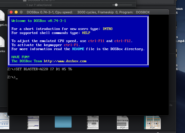
Task: Select the text file icon above 'anks' label
Action: [x=2, y=42]
